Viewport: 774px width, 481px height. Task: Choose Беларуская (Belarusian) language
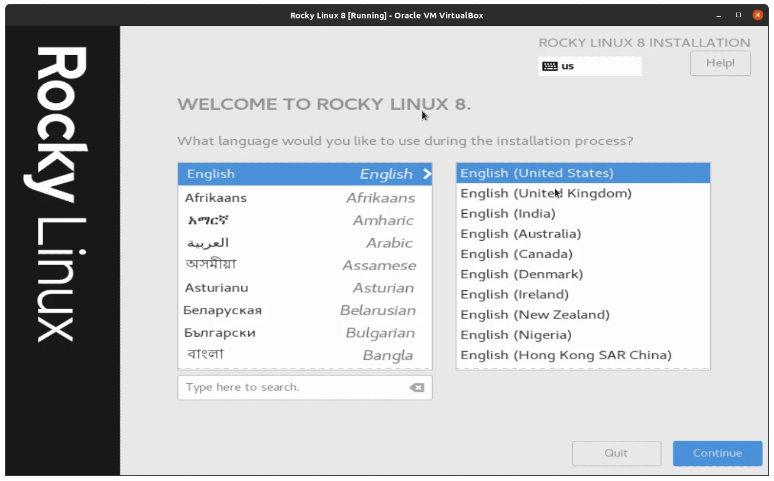(x=224, y=310)
